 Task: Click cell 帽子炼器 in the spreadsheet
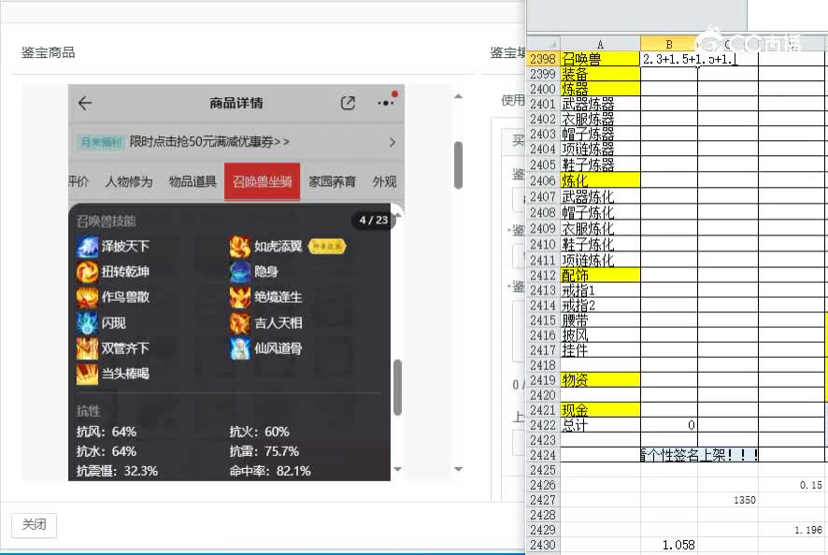click(x=600, y=134)
